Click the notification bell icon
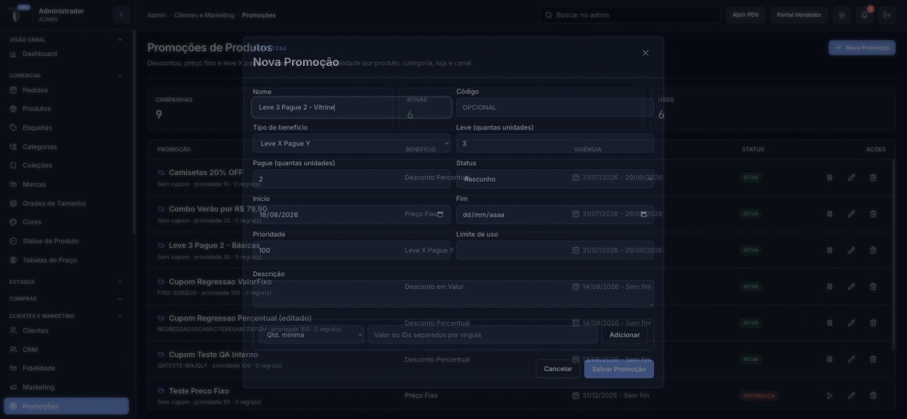The width and height of the screenshot is (907, 419). 864,15
